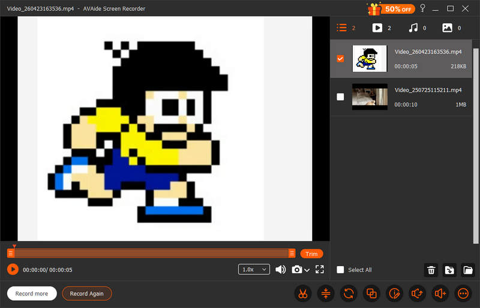This screenshot has width=480, height=308.
Task: Switch to the audio recordings tab
Action: [417, 28]
